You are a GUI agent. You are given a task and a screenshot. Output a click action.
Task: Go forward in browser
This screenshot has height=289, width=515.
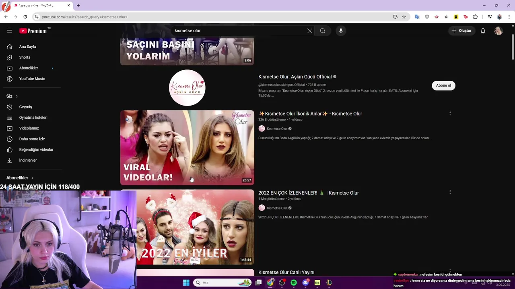pos(15,17)
